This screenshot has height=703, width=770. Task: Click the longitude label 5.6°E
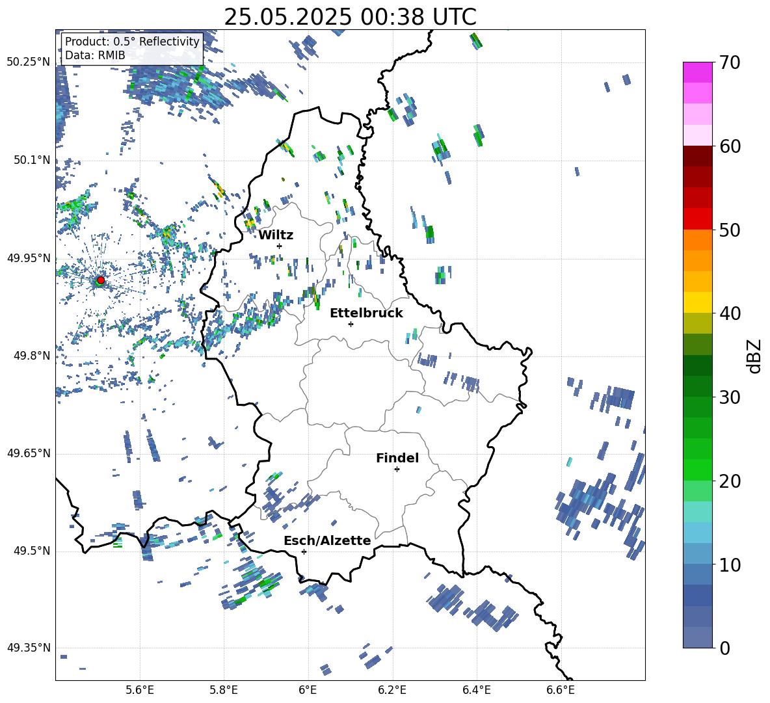click(140, 690)
